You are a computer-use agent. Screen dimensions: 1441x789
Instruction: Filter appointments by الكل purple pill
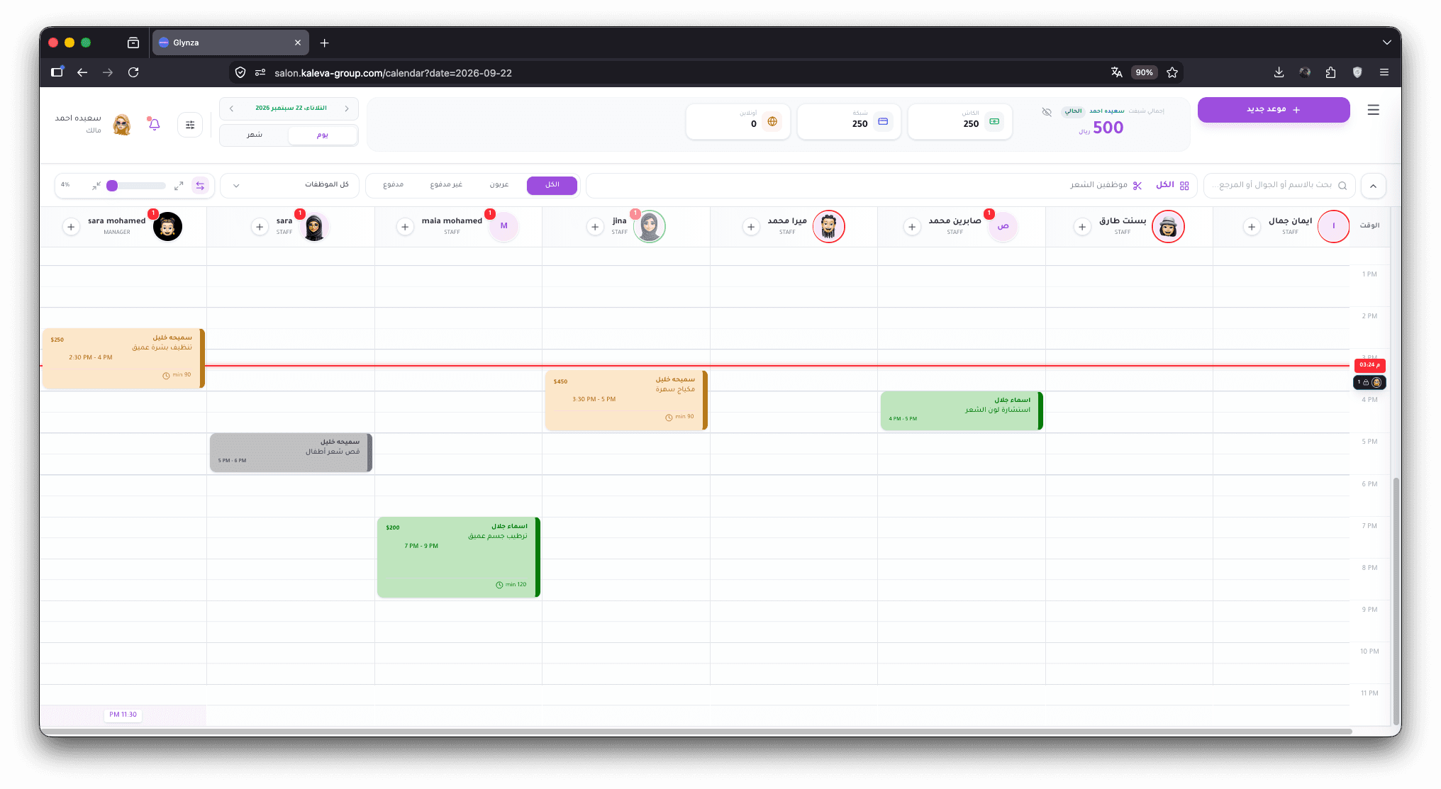coord(552,185)
